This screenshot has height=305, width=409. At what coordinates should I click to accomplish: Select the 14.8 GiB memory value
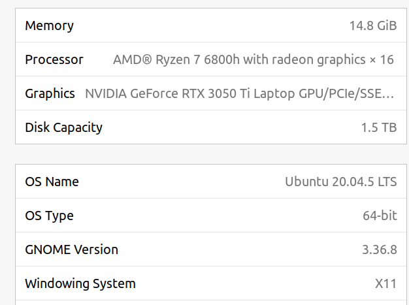(x=372, y=26)
